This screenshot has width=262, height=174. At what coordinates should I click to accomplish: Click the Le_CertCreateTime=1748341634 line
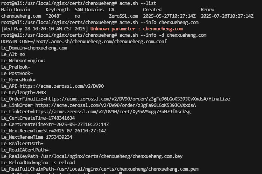pos(38,118)
